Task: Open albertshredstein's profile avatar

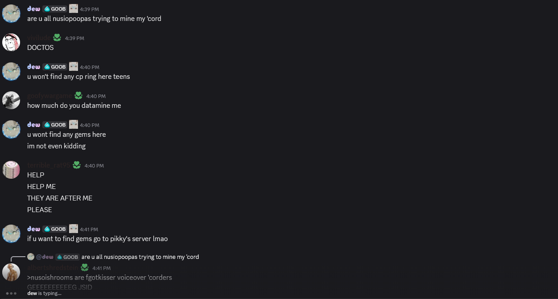Action: (x=11, y=272)
